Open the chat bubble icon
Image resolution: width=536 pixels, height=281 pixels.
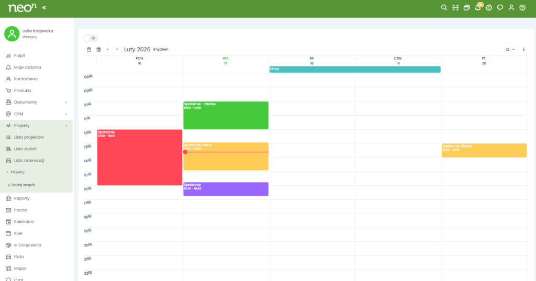[500, 8]
